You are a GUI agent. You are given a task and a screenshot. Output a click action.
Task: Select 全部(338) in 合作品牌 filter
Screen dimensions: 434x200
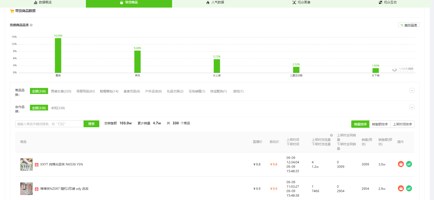[39, 108]
